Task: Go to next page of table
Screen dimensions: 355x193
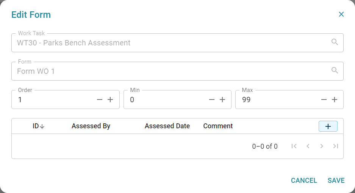Action: coord(322,146)
